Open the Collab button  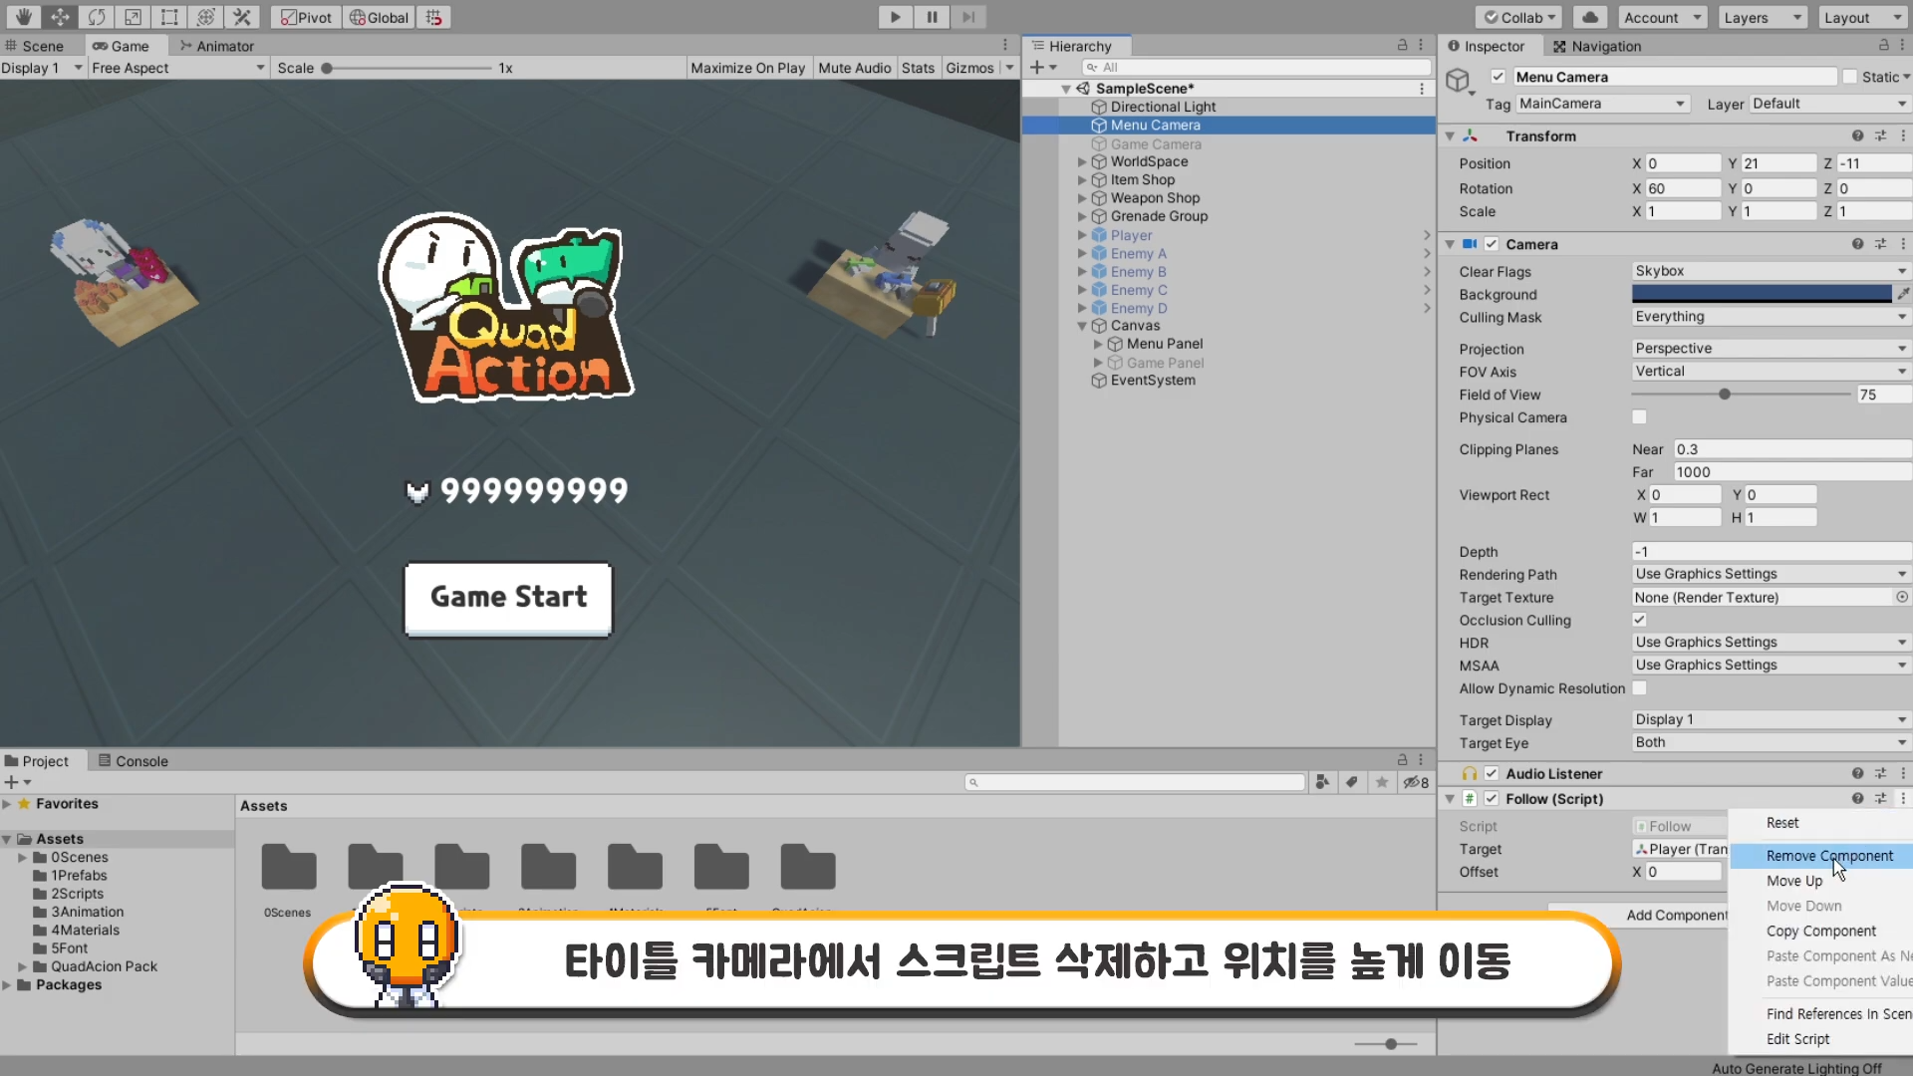tap(1519, 17)
